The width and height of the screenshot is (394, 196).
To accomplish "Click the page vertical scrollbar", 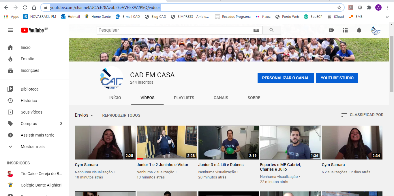I will (x=391, y=64).
